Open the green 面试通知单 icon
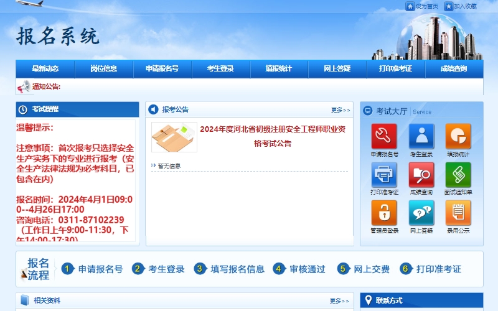Screen dimensions: 498x311 [458, 174]
